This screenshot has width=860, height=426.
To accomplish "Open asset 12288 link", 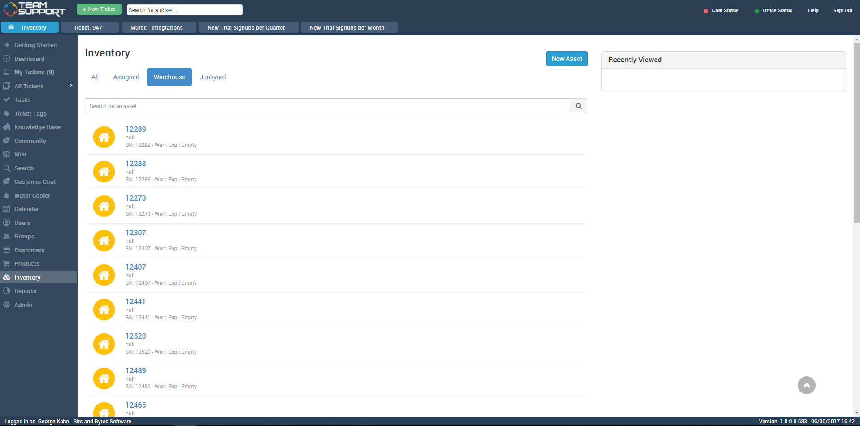I will [136, 164].
